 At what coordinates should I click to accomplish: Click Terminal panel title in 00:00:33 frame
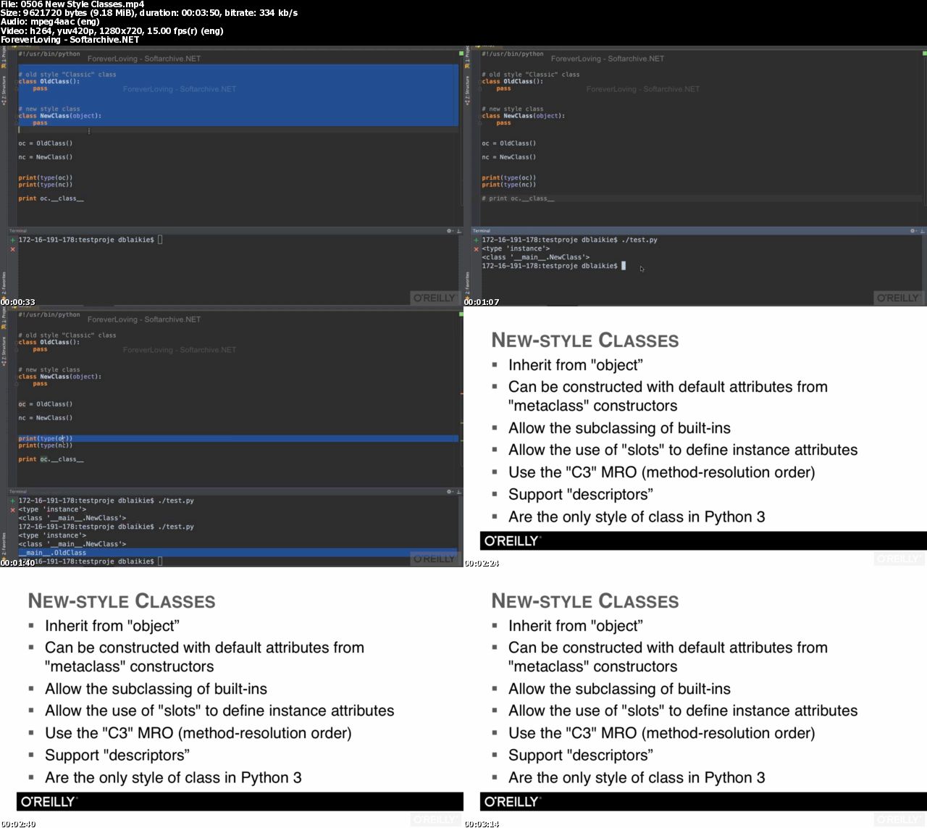point(18,231)
